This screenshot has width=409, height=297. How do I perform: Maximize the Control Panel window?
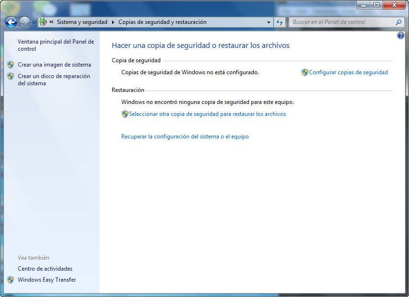pos(376,5)
